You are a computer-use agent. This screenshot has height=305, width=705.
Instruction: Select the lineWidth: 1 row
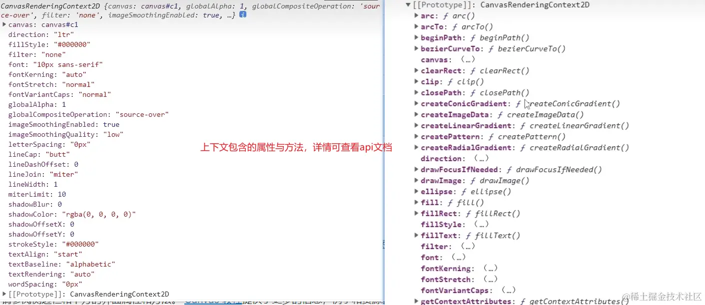tap(33, 184)
